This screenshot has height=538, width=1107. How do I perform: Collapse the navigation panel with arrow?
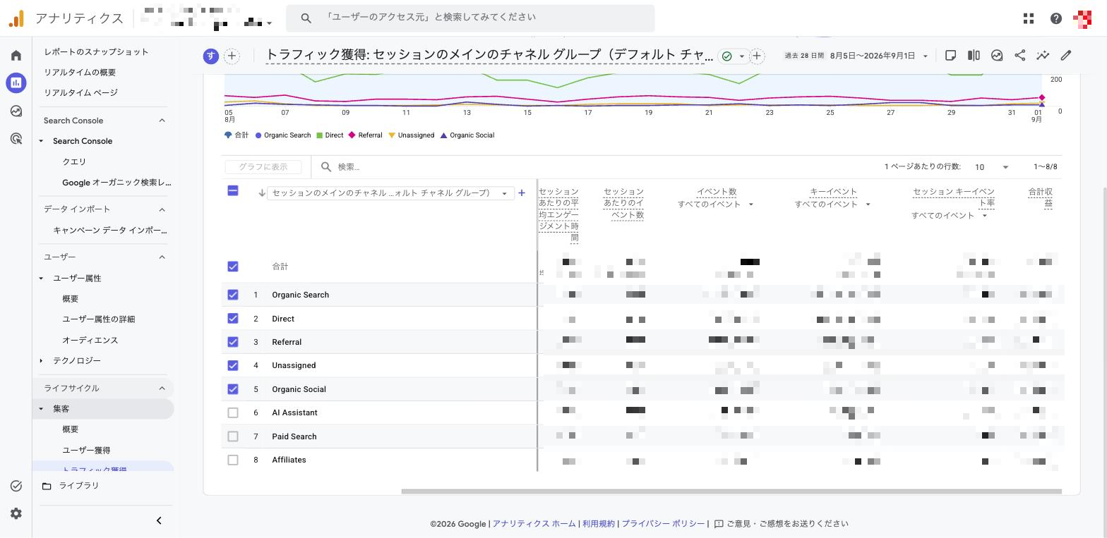(159, 520)
